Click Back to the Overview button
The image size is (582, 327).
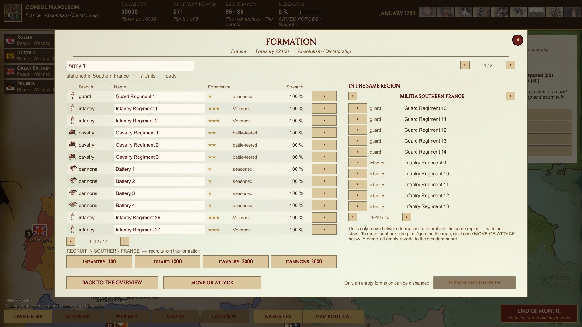(112, 283)
